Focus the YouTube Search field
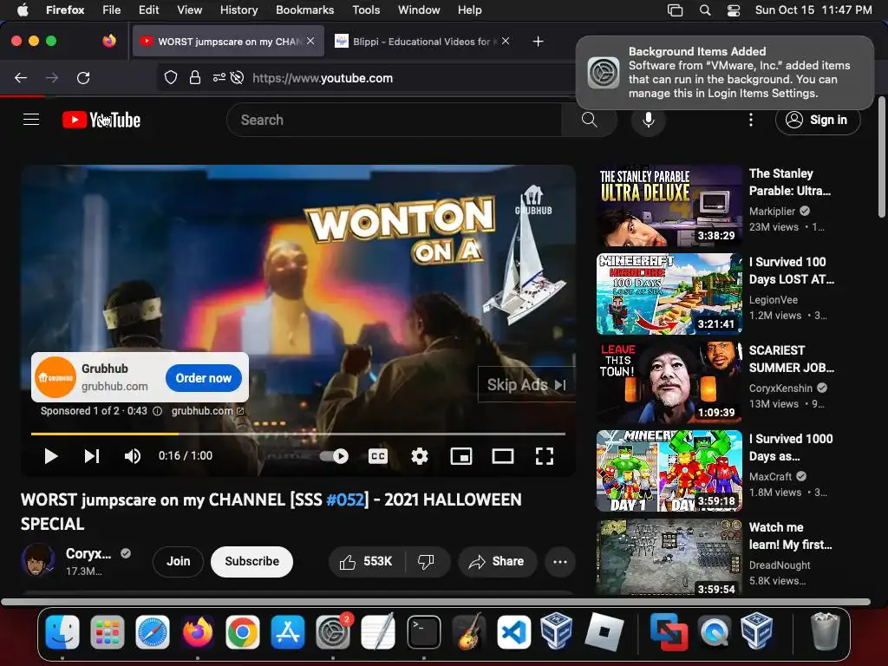 [x=395, y=120]
